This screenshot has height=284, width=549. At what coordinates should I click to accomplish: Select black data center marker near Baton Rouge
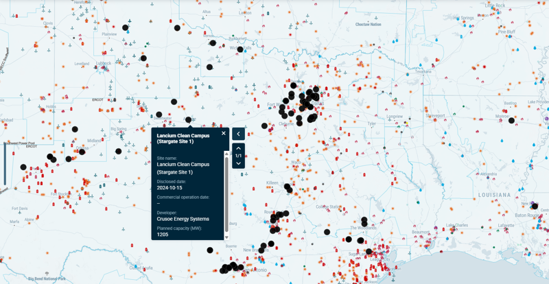pyautogui.click(x=535, y=206)
